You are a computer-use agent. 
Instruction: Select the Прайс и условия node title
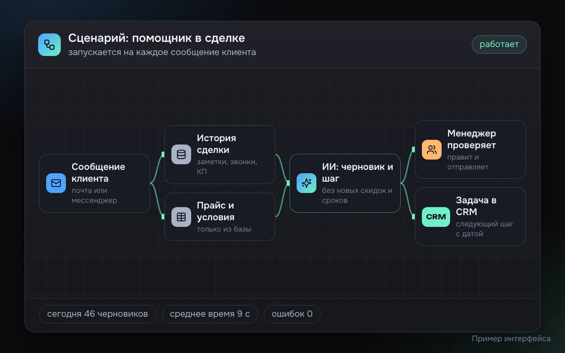[216, 211]
